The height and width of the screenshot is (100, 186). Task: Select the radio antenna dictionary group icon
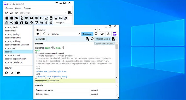coord(41,23)
